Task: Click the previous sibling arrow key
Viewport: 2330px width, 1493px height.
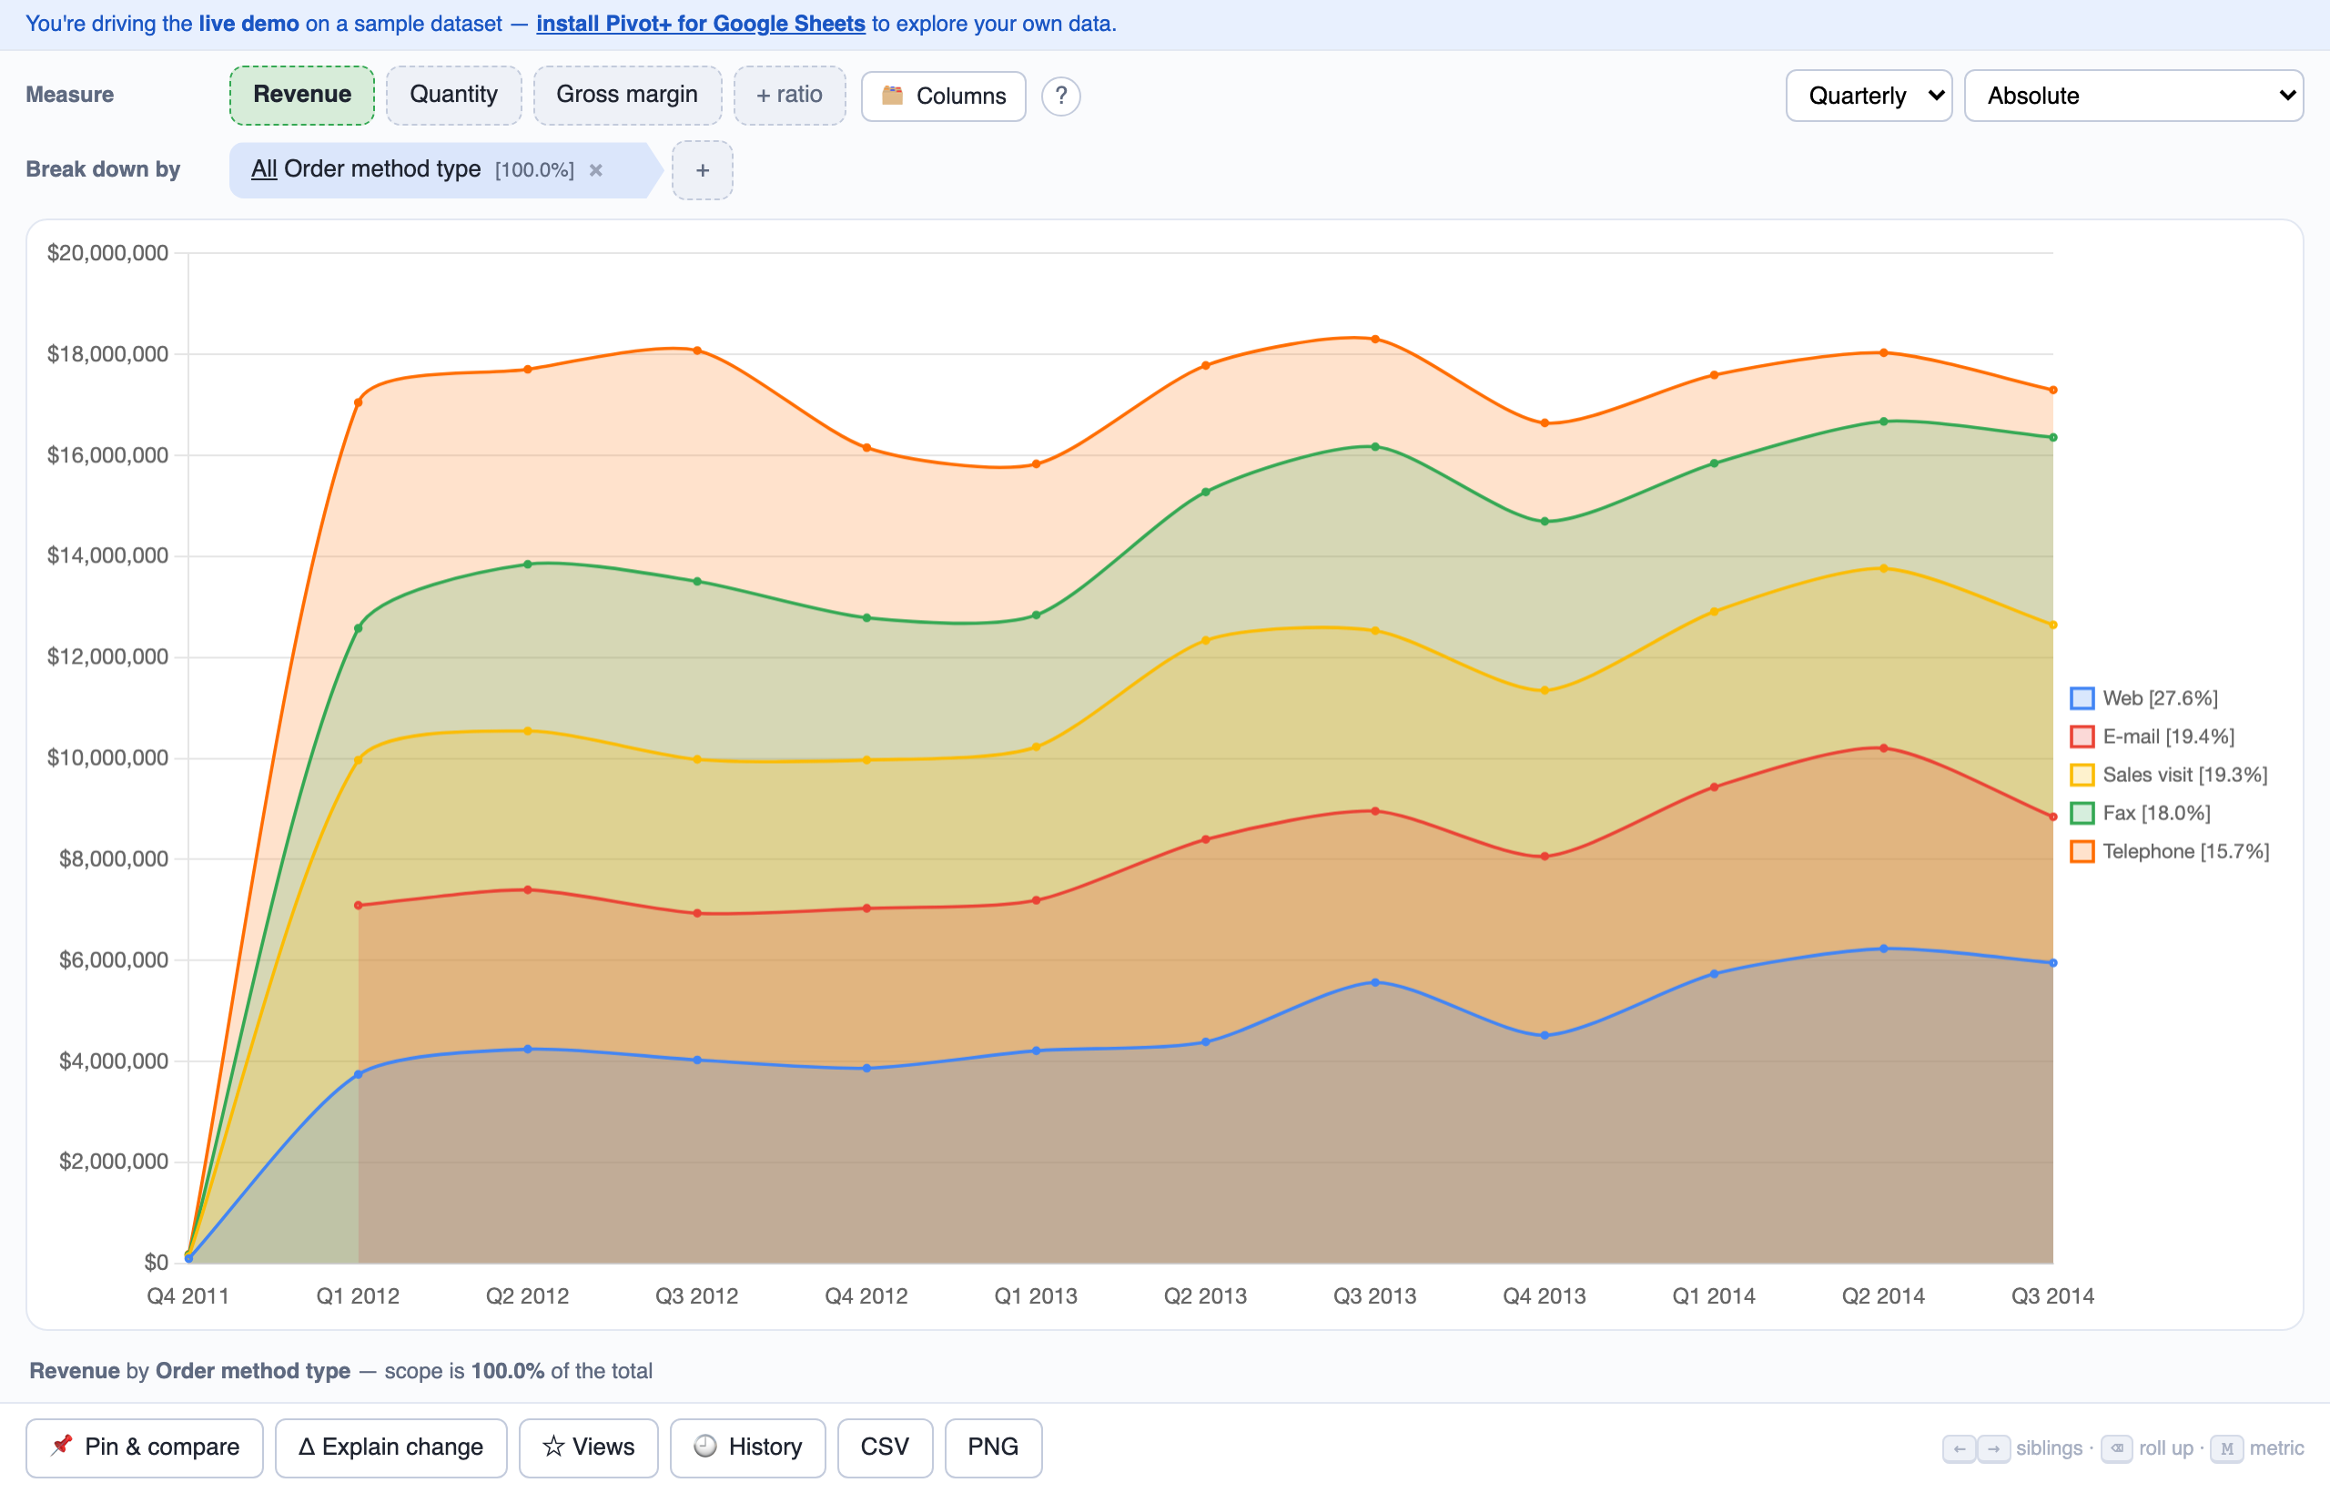Action: pyautogui.click(x=1959, y=1448)
